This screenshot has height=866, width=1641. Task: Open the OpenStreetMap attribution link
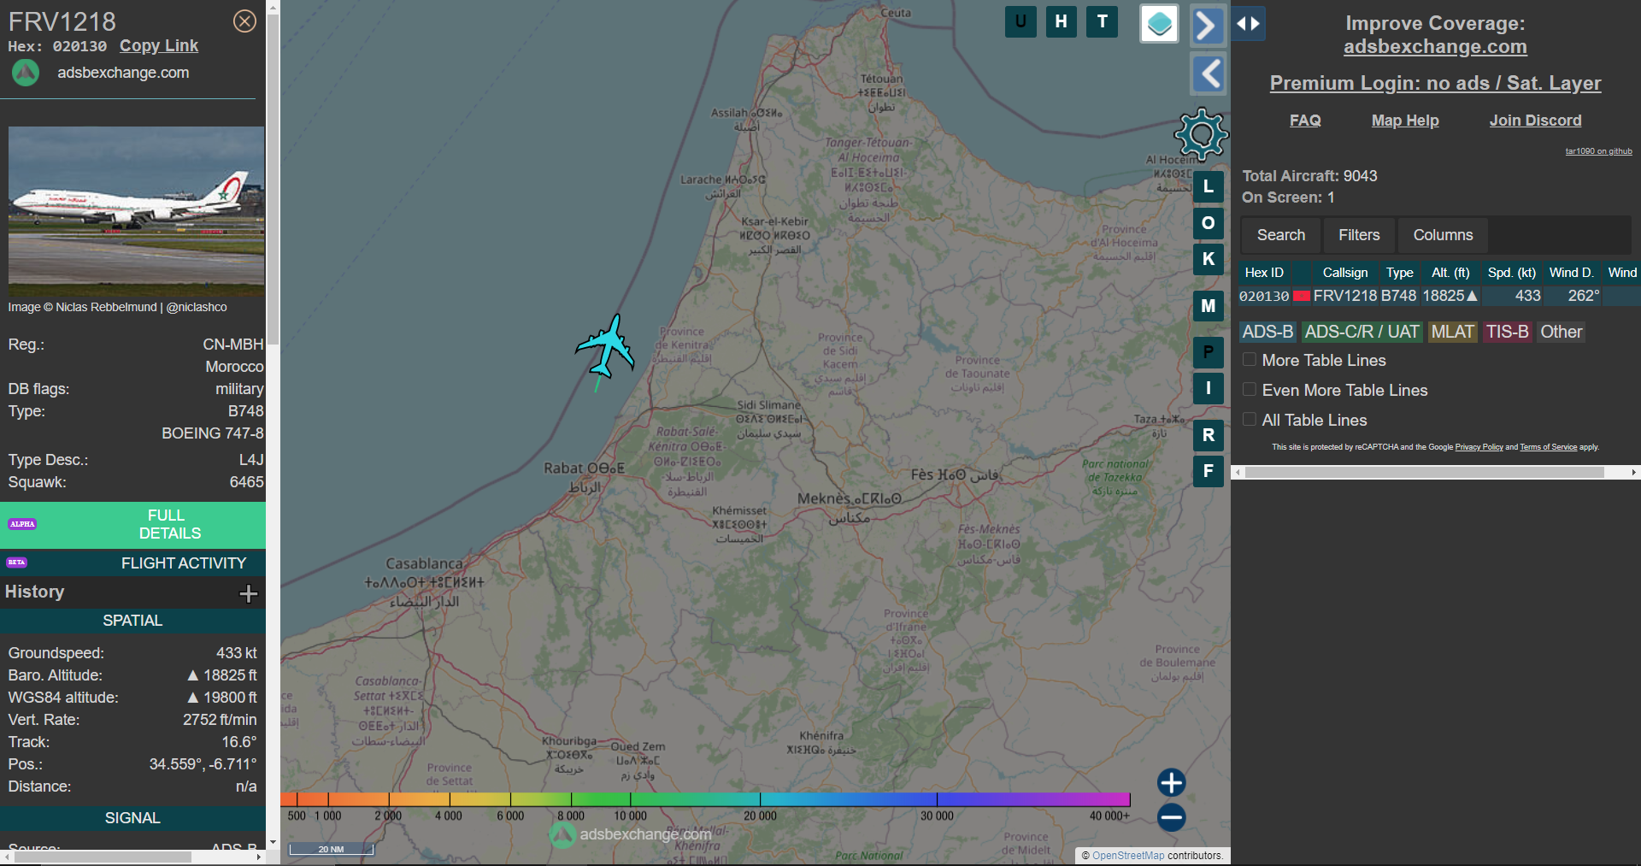coord(1128,856)
